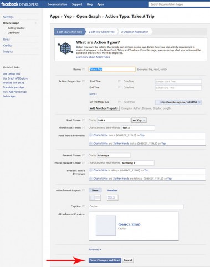Select the Number attachment layout tab
Viewport: 210px width, 267px height.
112,190
